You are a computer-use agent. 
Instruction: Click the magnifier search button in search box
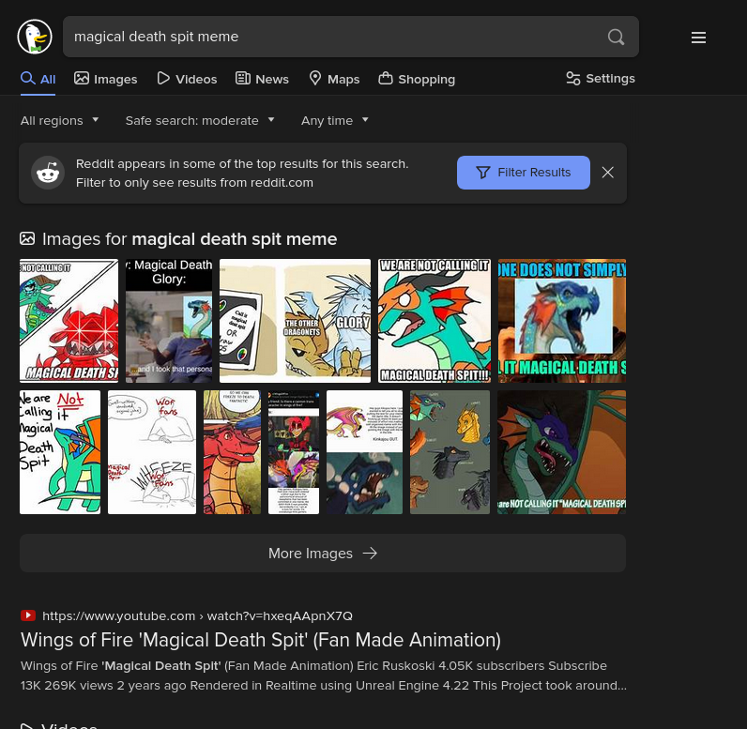[x=616, y=37]
